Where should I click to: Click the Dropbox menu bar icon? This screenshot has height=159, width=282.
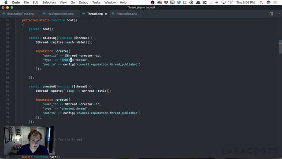pos(166,2)
